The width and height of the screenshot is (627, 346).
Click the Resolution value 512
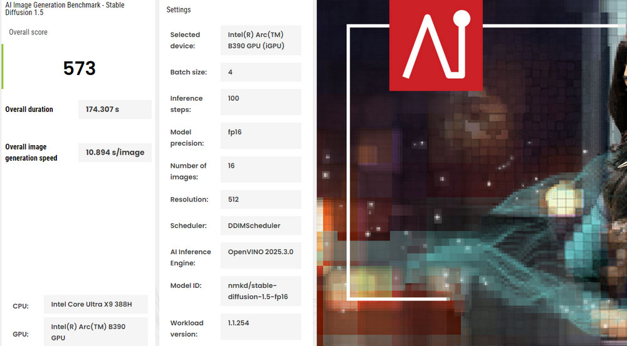pos(260,200)
